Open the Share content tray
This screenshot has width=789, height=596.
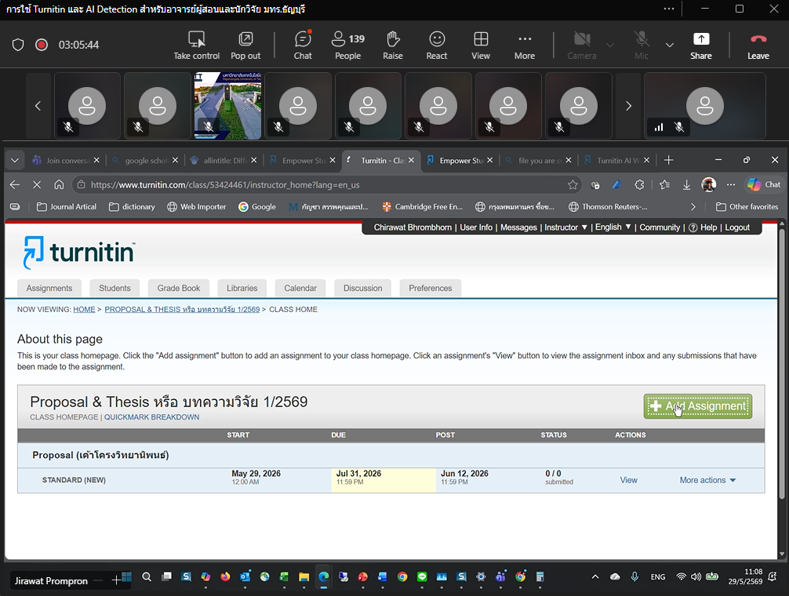click(701, 45)
